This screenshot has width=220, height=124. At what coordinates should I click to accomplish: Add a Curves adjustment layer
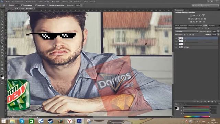[x=197, y=15]
